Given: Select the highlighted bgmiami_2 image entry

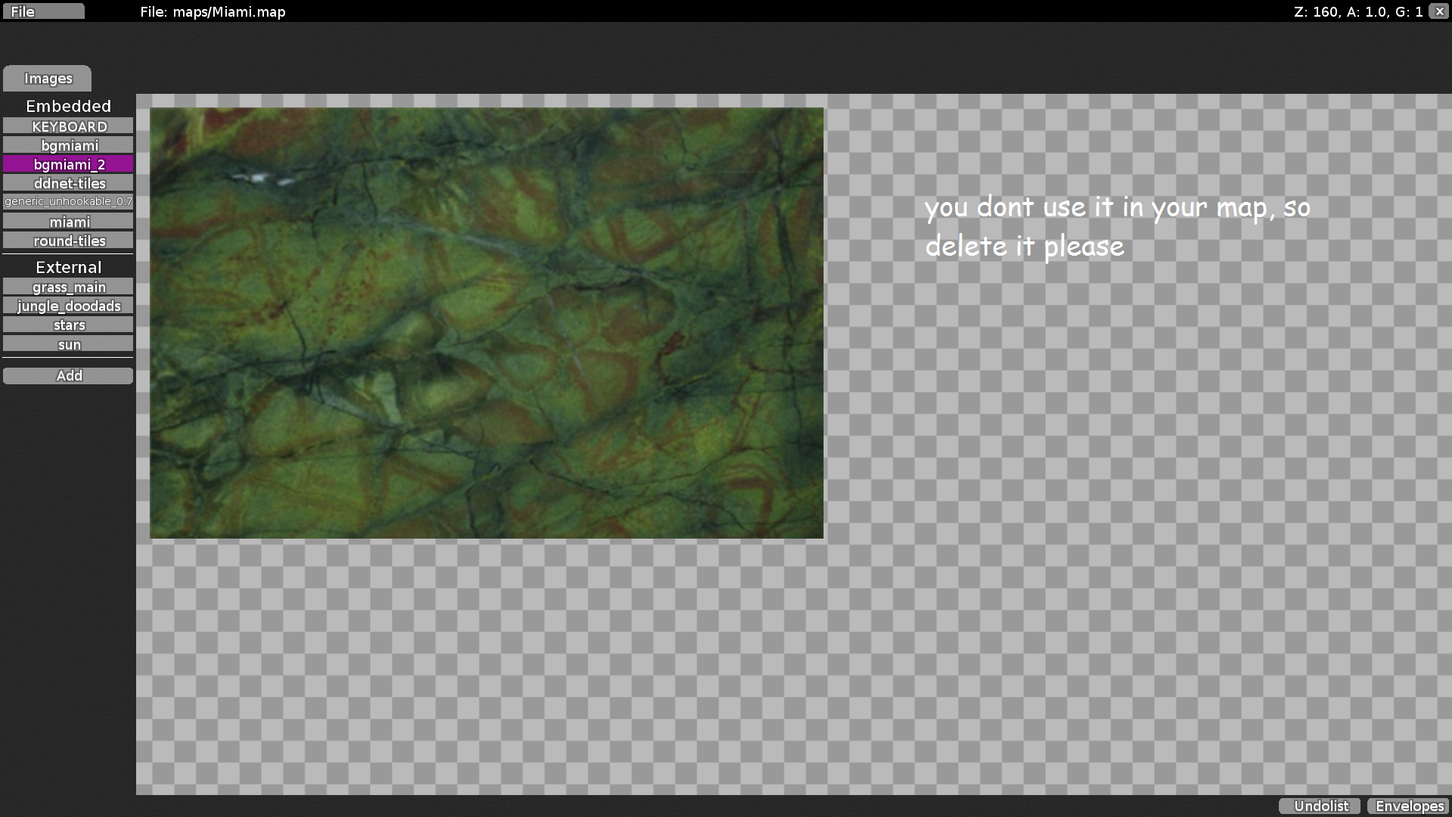Looking at the screenshot, I should click(68, 164).
